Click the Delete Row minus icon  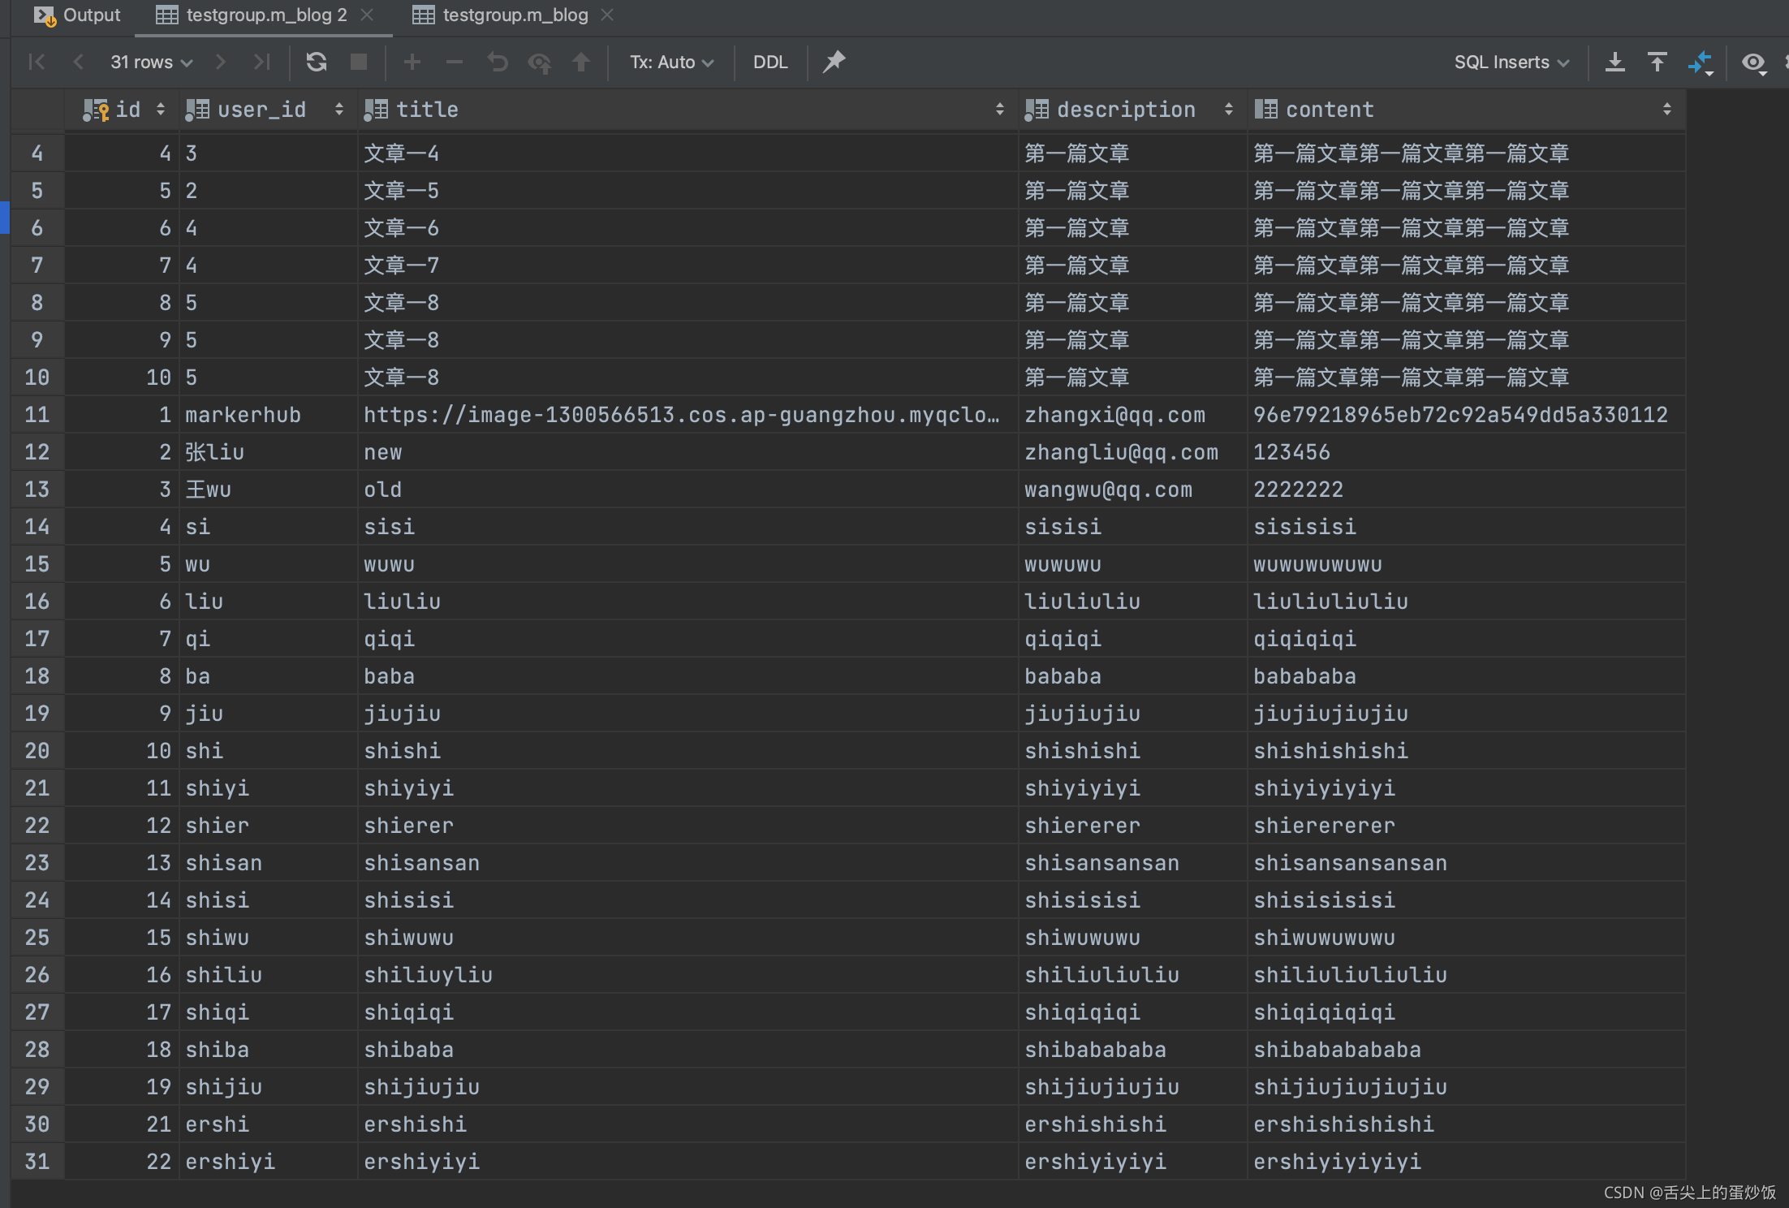pyautogui.click(x=455, y=62)
